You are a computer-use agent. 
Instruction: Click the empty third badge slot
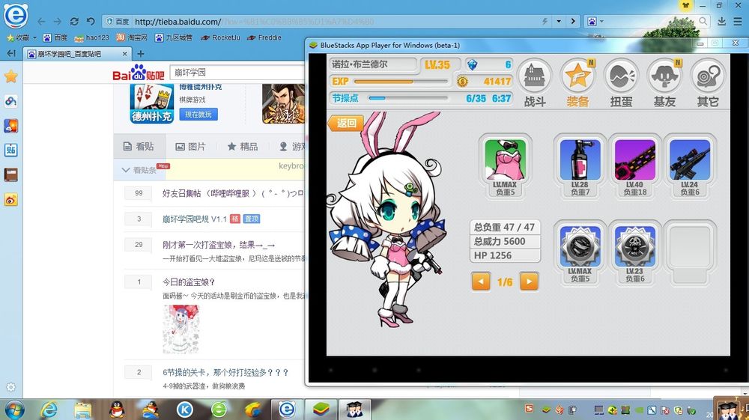(x=690, y=253)
